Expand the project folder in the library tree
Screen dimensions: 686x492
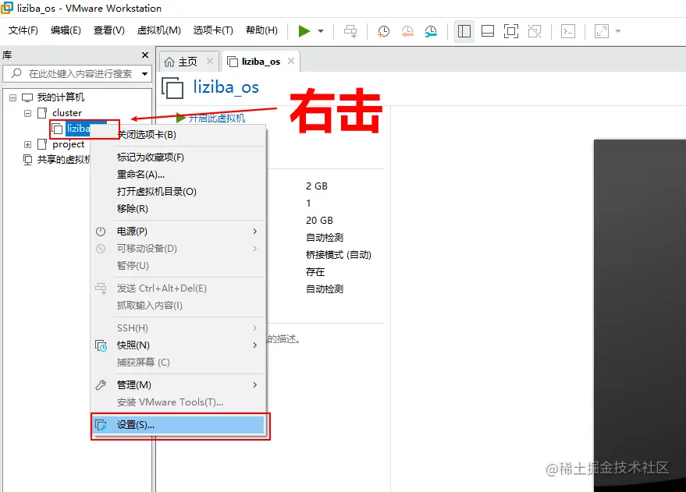[x=27, y=144]
